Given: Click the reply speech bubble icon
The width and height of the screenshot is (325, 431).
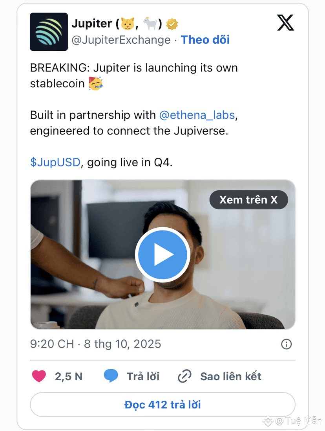Looking at the screenshot, I should [111, 376].
